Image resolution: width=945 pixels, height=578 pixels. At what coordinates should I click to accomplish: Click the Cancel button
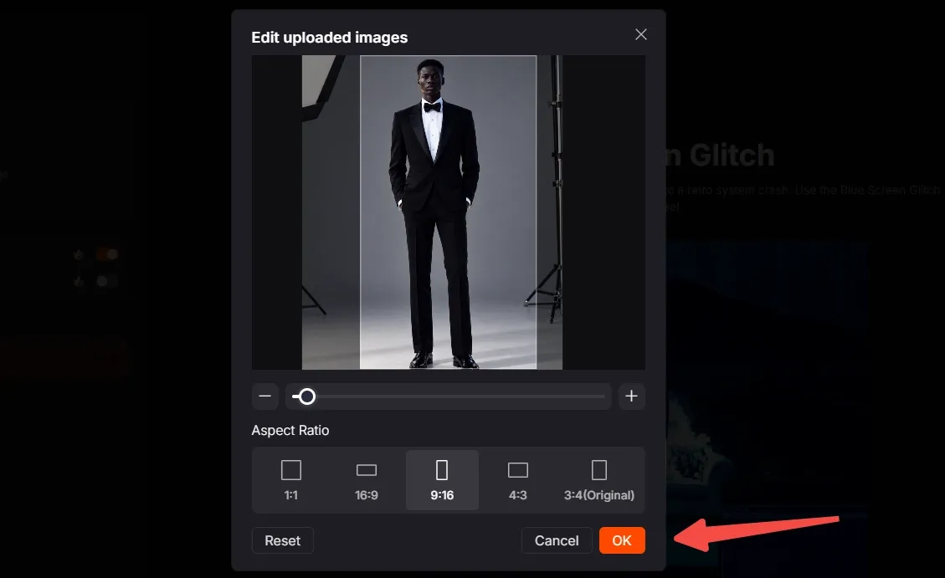[x=557, y=540]
